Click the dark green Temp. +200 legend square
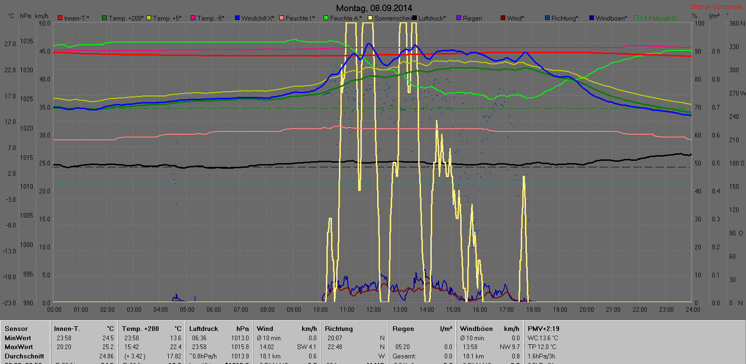The image size is (746, 364). pyautogui.click(x=104, y=18)
